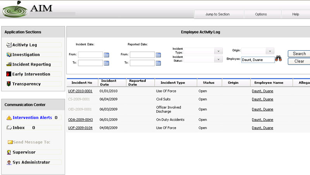The height and width of the screenshot is (175, 310).
Task: Sort by Incident Type column header
Action: point(170,83)
